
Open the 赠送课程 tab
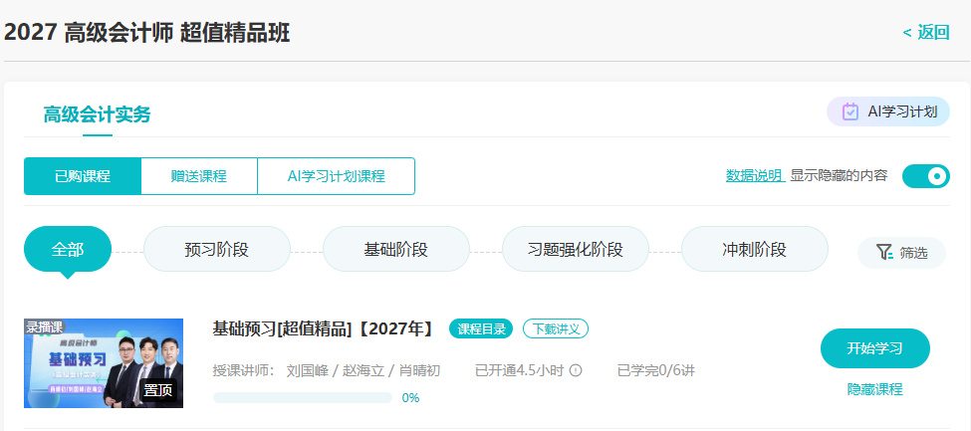pos(199,176)
